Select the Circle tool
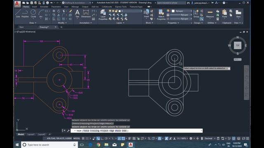Screen dimensions: 264x148 tap(33, 14)
